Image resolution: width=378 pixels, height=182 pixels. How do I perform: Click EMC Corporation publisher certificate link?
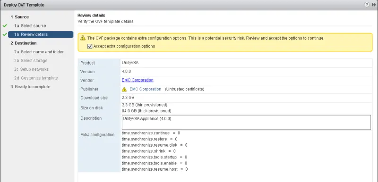pos(146,89)
